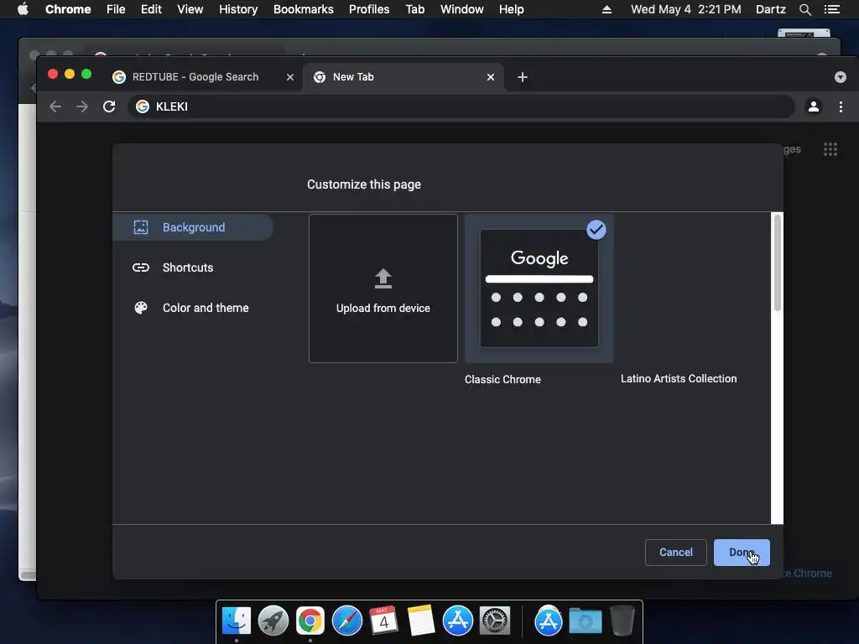The width and height of the screenshot is (859, 644).
Task: Open the Tab menu
Action: pos(414,9)
